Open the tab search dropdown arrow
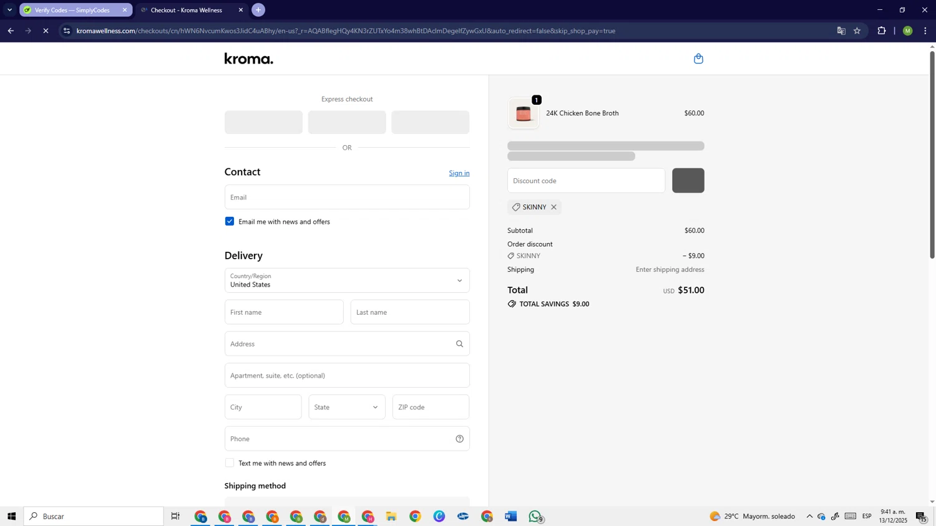This screenshot has height=526, width=936. (x=9, y=10)
